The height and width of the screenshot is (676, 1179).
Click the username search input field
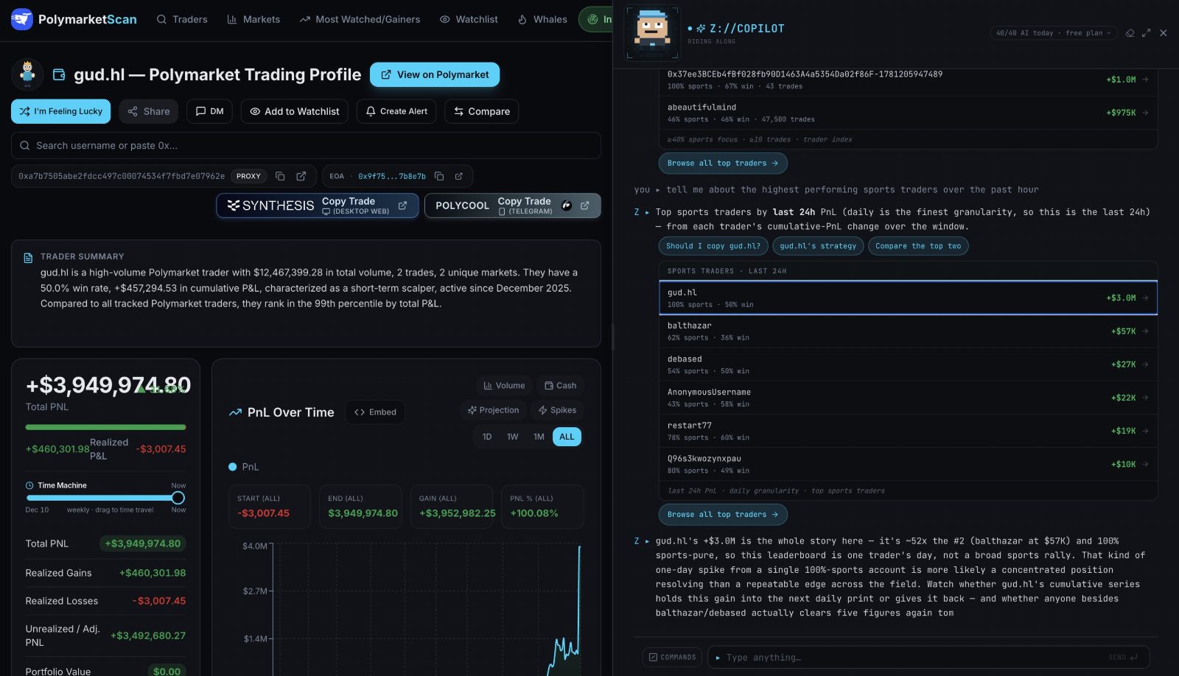pyautogui.click(x=306, y=146)
